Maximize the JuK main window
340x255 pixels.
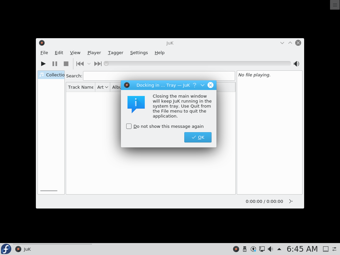tap(290, 43)
